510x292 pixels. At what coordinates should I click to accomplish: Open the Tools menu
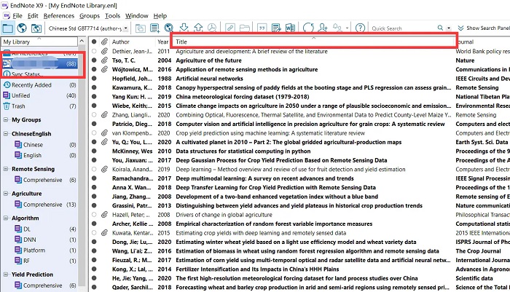(112, 15)
